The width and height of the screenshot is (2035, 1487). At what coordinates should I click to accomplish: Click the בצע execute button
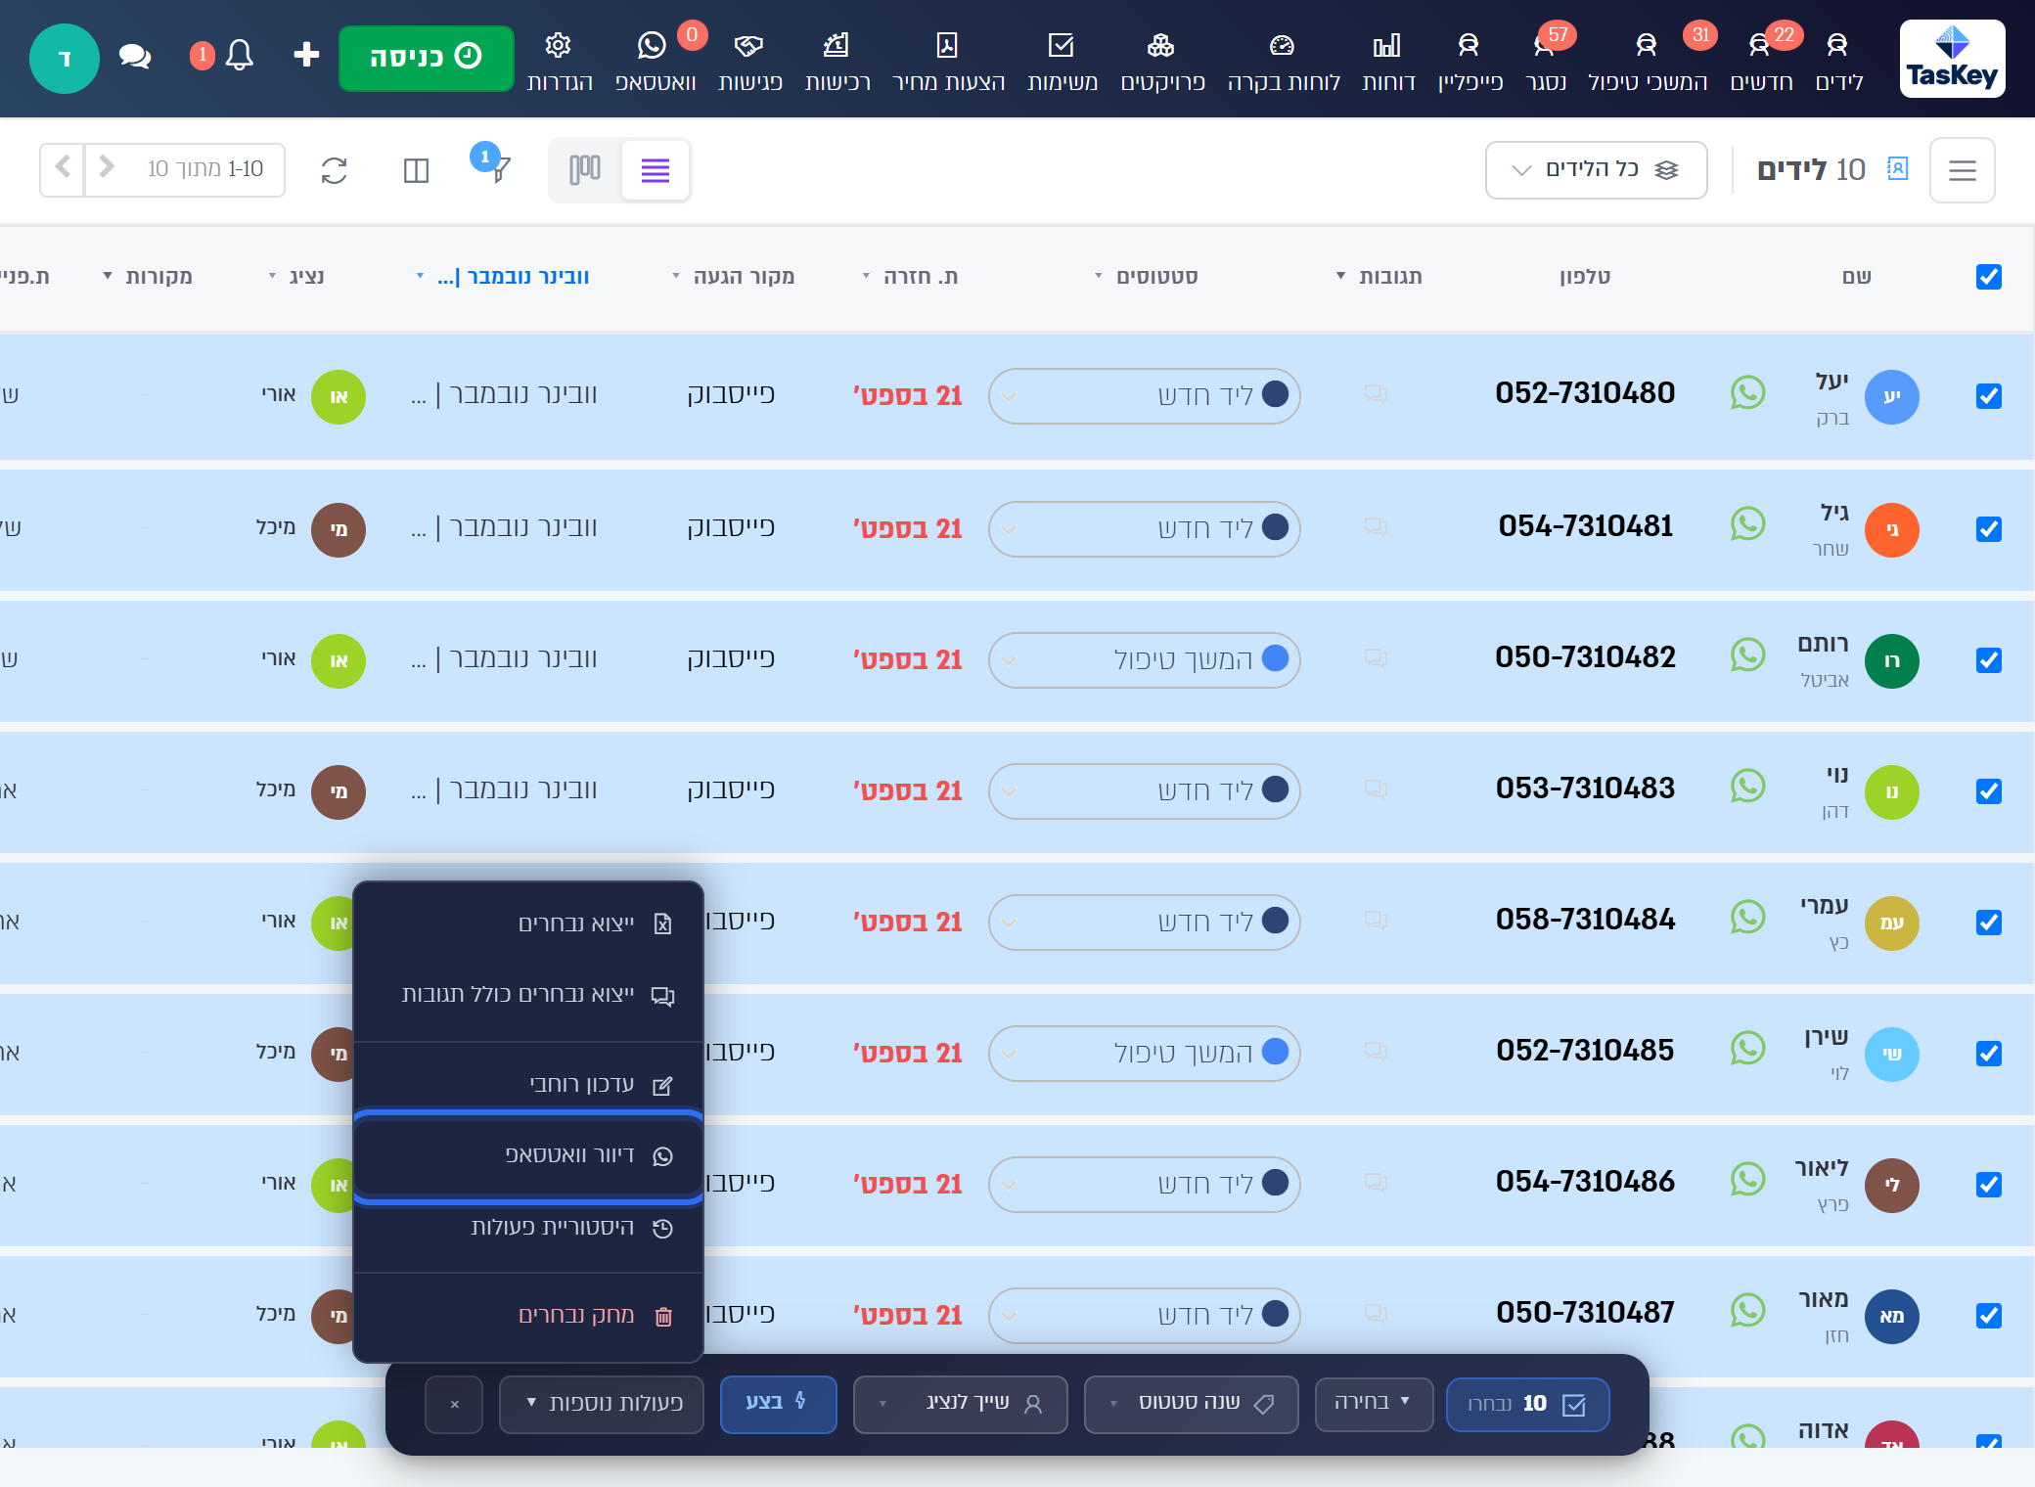point(778,1404)
